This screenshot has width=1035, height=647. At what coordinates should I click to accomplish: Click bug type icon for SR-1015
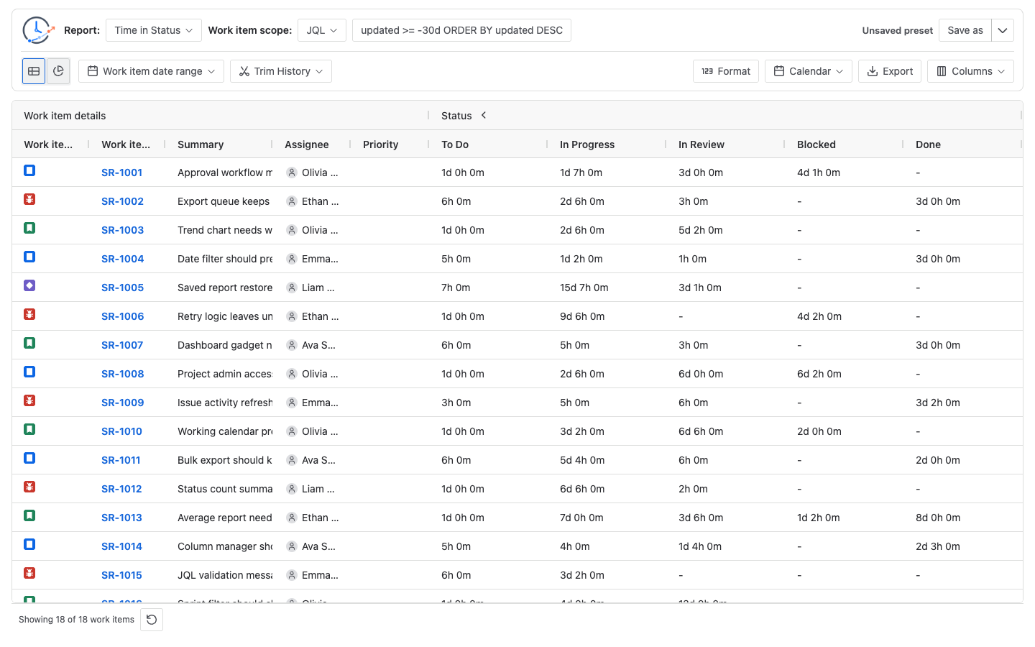(x=29, y=573)
